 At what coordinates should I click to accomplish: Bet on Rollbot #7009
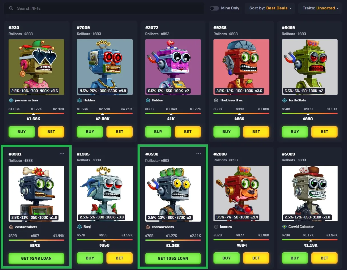point(120,132)
